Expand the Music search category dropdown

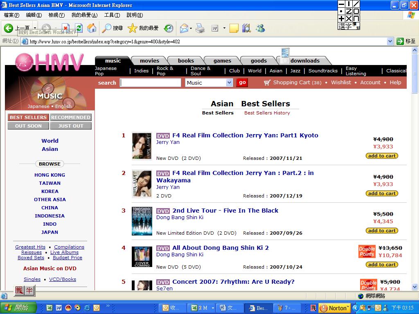click(229, 83)
